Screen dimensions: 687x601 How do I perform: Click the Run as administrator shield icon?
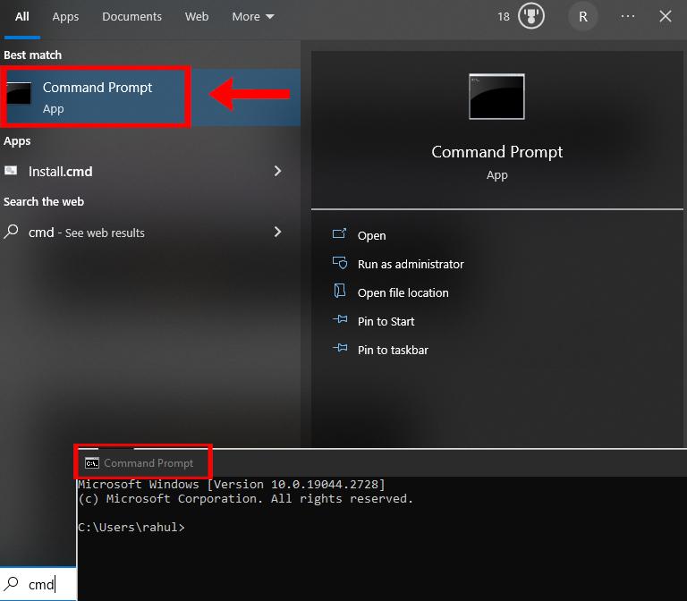click(x=340, y=262)
